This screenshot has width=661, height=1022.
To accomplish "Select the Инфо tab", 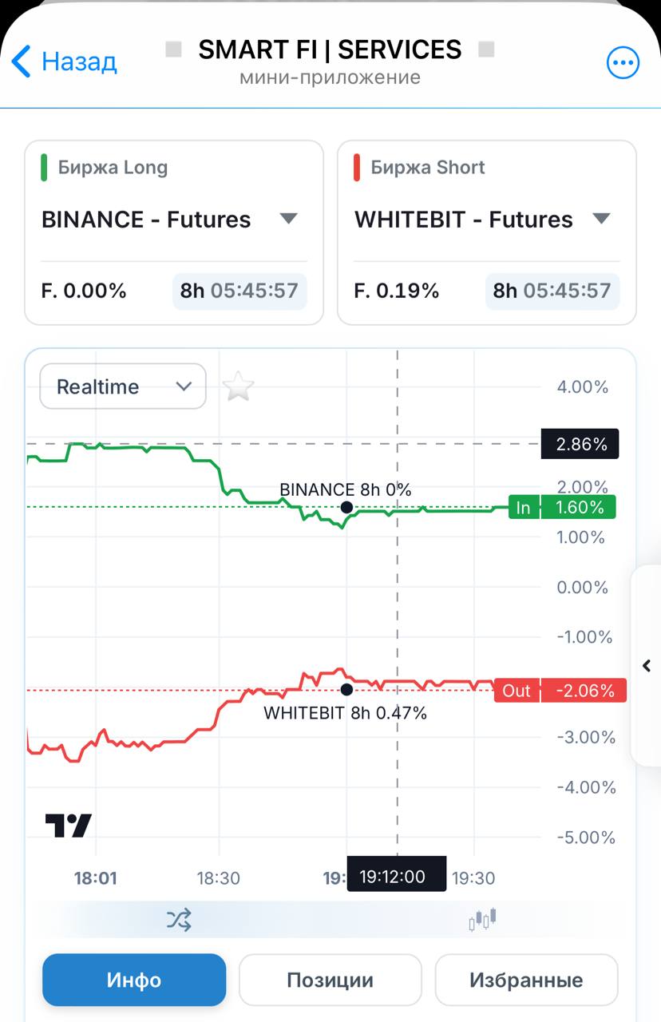I will click(x=134, y=980).
